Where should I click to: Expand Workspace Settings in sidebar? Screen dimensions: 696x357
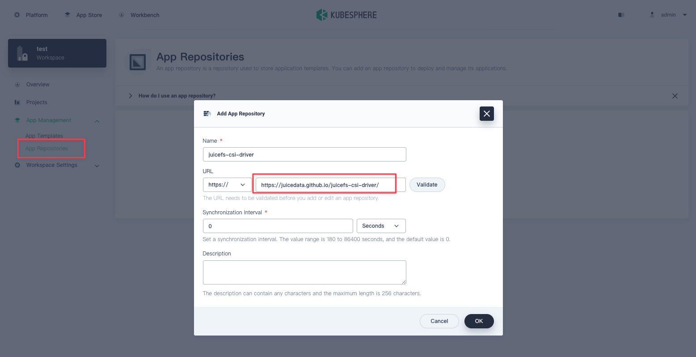click(x=97, y=166)
